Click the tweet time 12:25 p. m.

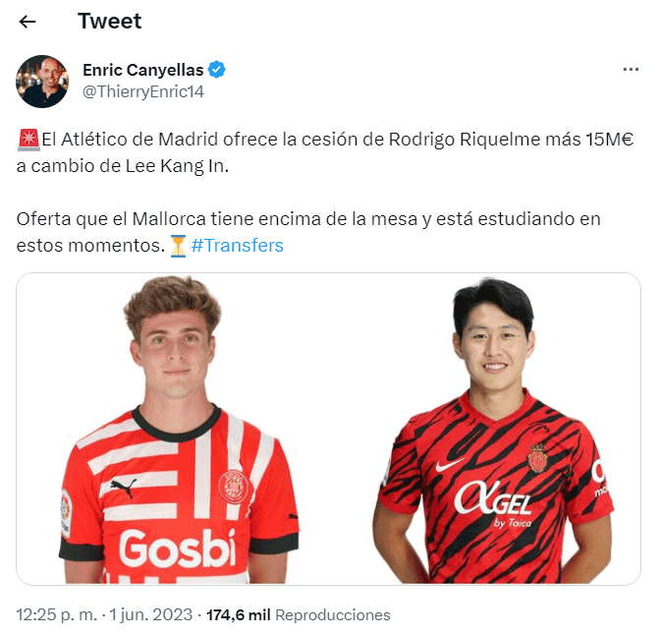57,614
